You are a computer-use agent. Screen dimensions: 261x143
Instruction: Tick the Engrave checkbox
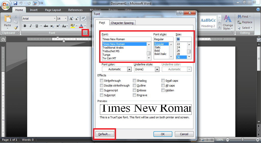point(135,95)
